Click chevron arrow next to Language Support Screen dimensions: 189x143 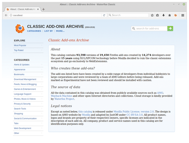point(42,94)
